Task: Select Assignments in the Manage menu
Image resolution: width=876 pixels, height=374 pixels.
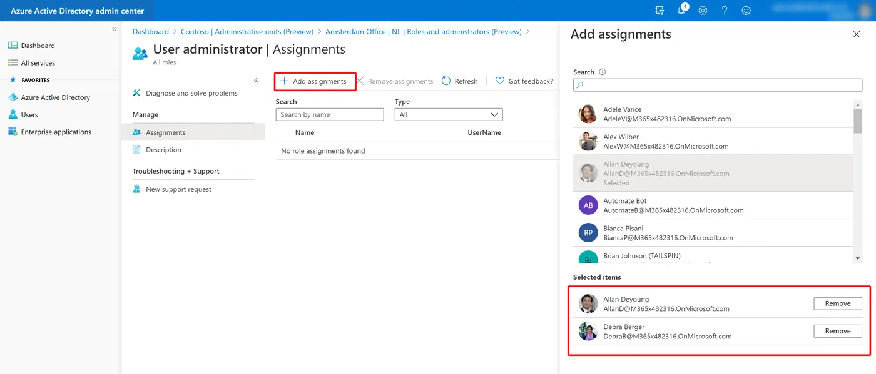Action: (193, 132)
